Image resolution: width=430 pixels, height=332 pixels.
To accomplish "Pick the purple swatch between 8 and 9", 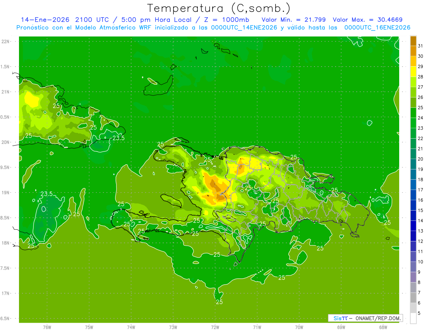I will pos(413,277).
